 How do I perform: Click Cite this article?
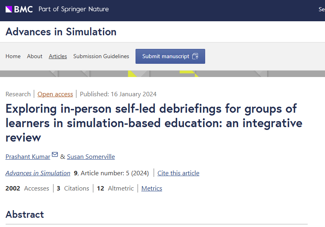178,173
